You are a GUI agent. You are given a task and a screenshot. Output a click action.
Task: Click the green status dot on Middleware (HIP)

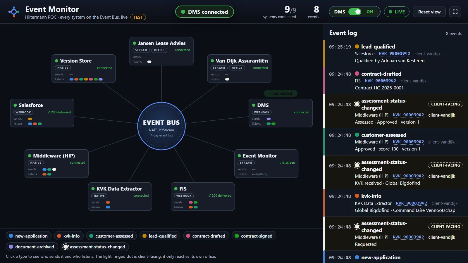pos(30,156)
